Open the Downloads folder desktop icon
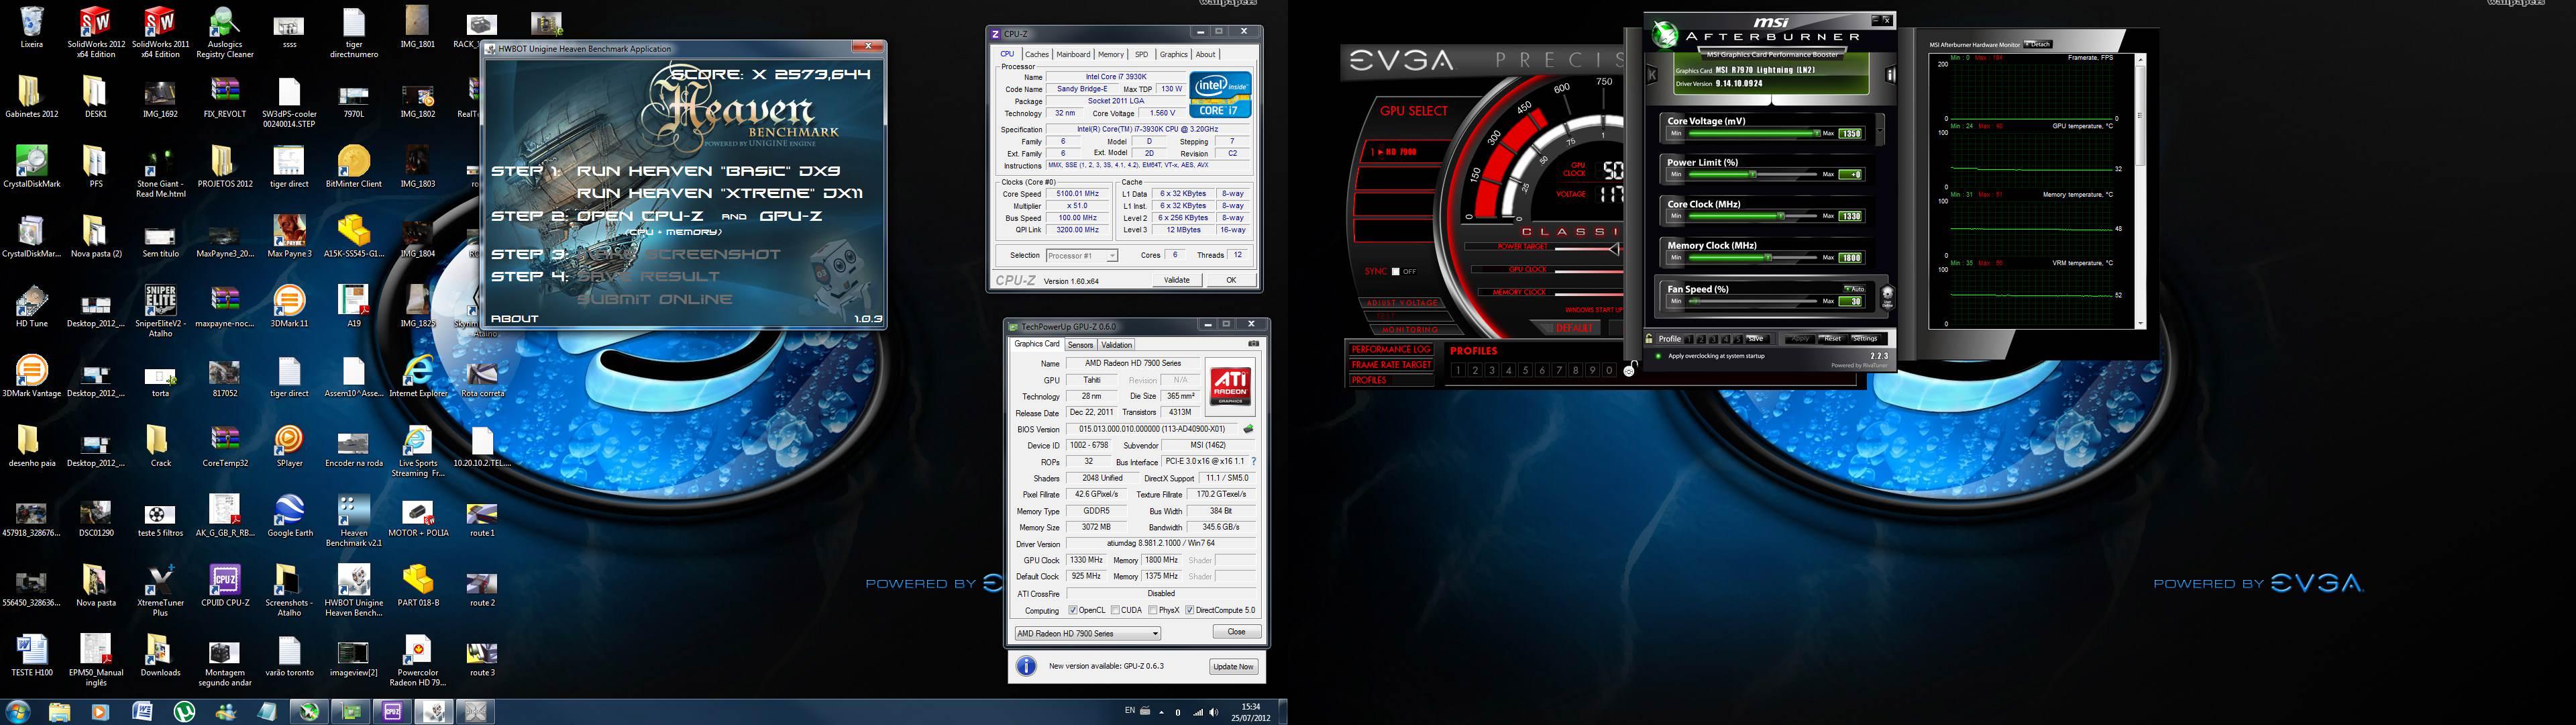Viewport: 2576px width, 725px height. click(x=160, y=655)
